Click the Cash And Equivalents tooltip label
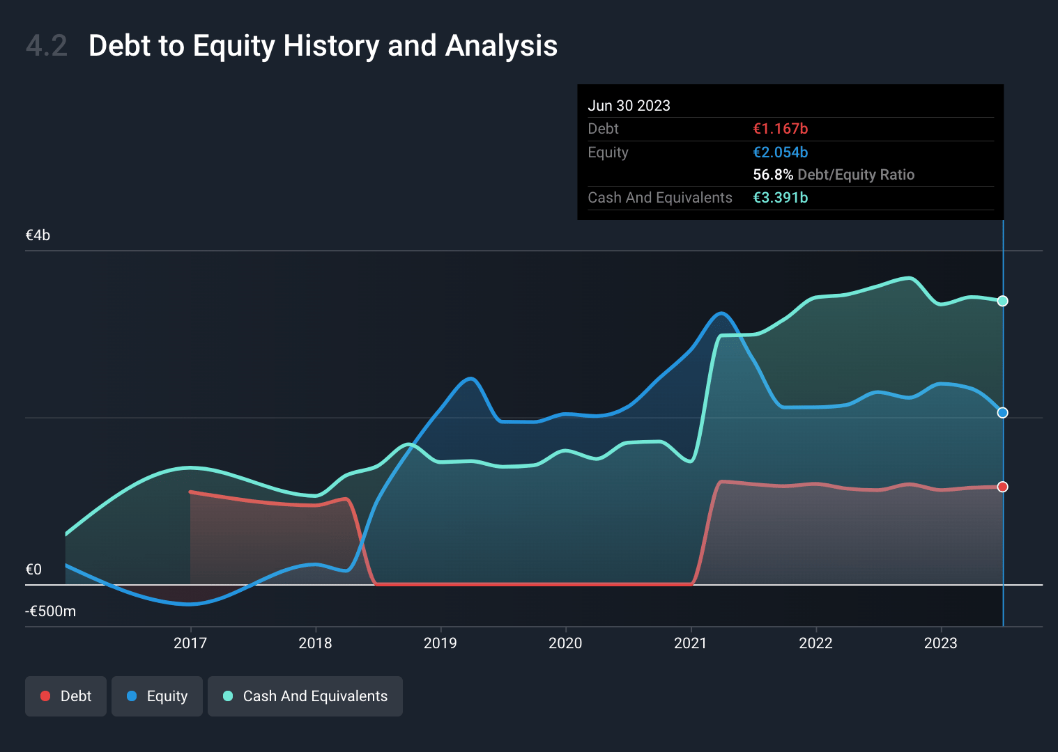The height and width of the screenshot is (752, 1058). click(660, 198)
